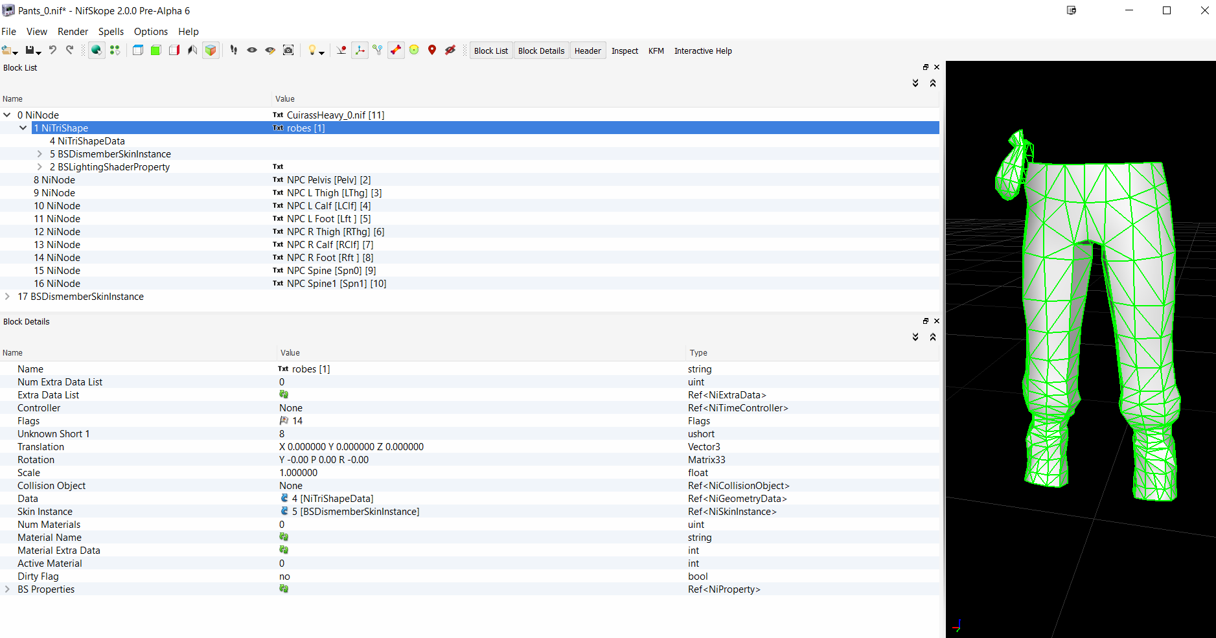Switch to side view red cube icon

pos(174,51)
